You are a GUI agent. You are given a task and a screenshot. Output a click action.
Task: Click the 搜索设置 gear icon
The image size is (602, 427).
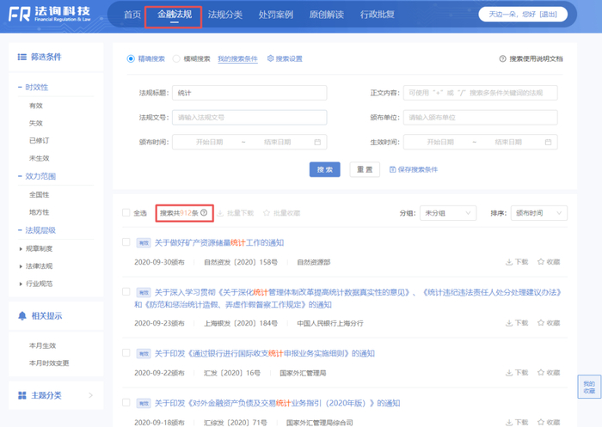click(x=271, y=59)
